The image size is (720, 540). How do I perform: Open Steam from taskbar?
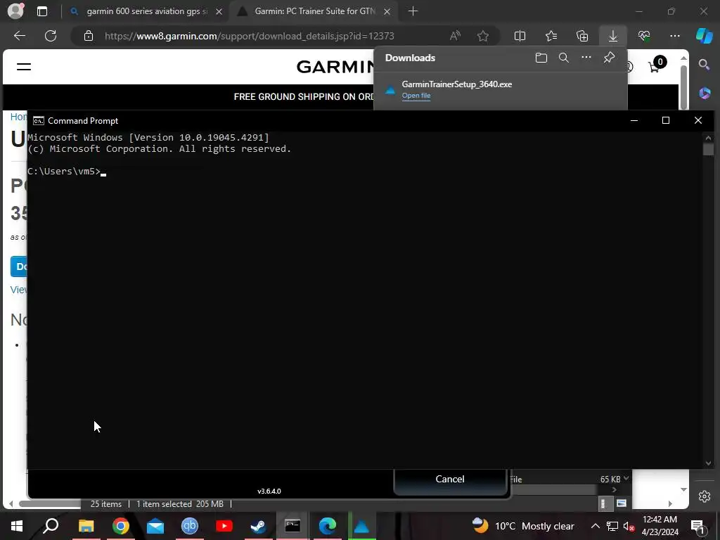pyautogui.click(x=259, y=526)
